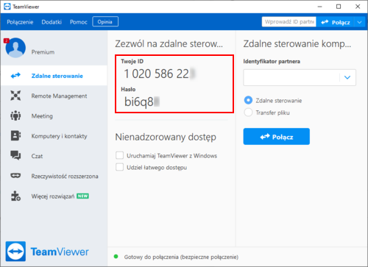
Task: Click the green connection status dot
Action: click(x=116, y=257)
